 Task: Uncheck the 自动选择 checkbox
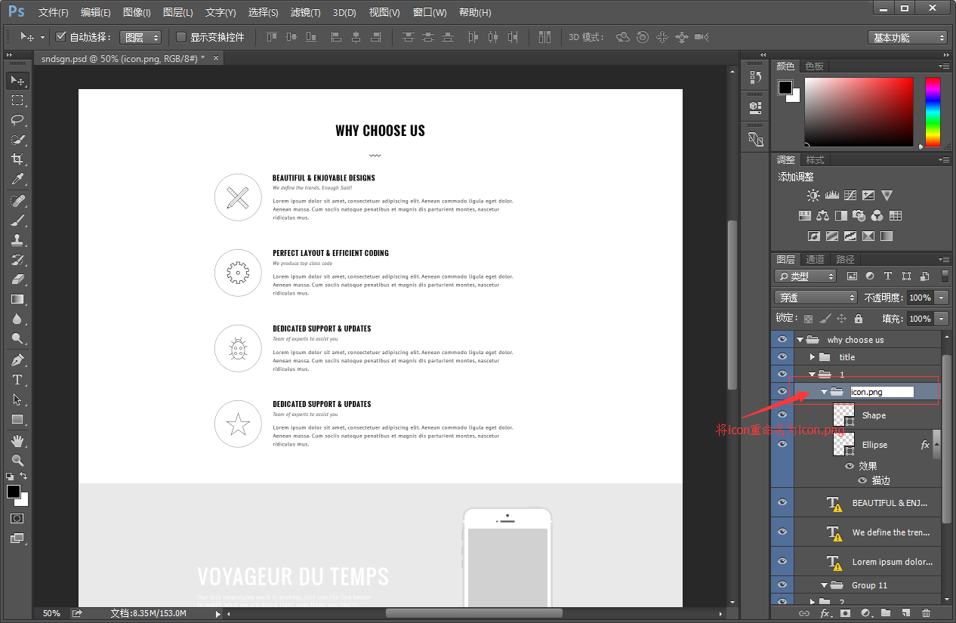[x=61, y=37]
